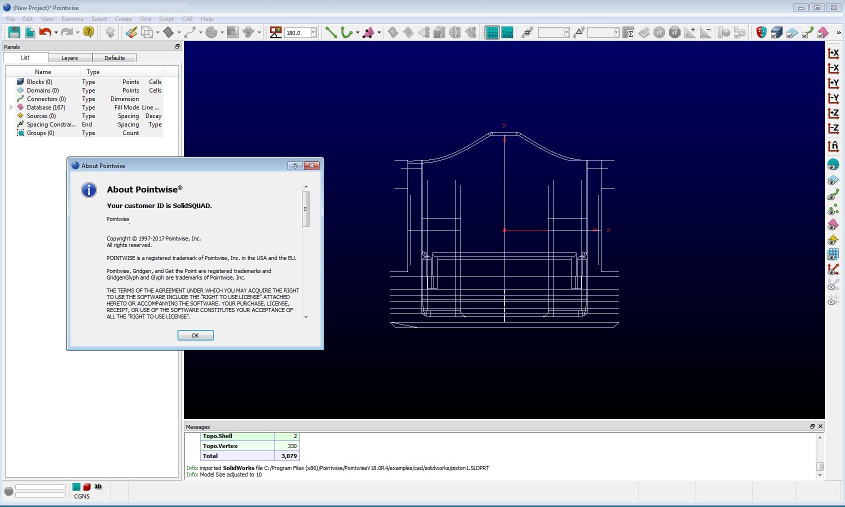Viewport: 845px width, 507px height.
Task: Expand the toolbar overflow chevron
Action: [x=838, y=32]
